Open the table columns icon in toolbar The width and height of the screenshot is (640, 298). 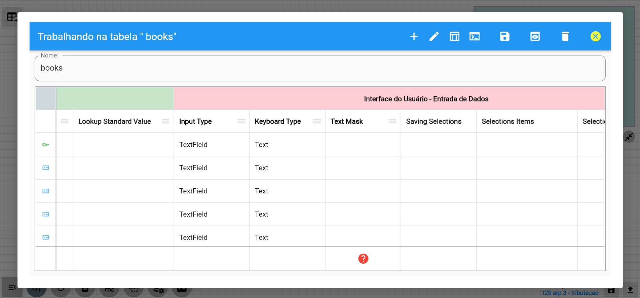click(454, 36)
